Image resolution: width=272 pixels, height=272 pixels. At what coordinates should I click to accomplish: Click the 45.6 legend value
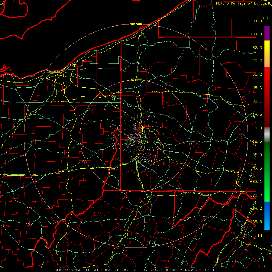257,88
